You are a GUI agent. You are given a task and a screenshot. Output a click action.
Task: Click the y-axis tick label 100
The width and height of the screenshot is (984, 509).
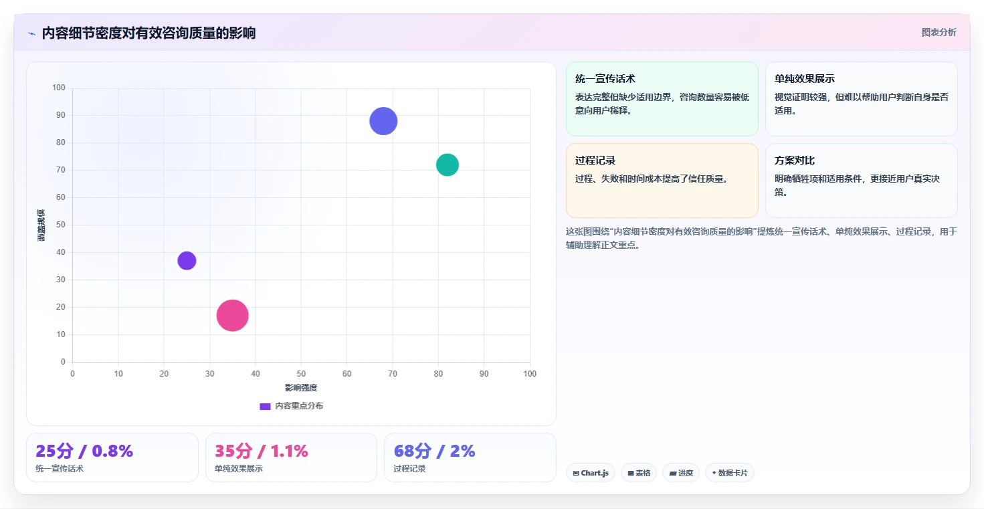(59, 88)
